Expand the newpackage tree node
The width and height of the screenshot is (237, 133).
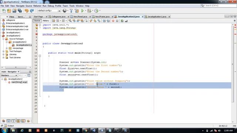point(7,48)
